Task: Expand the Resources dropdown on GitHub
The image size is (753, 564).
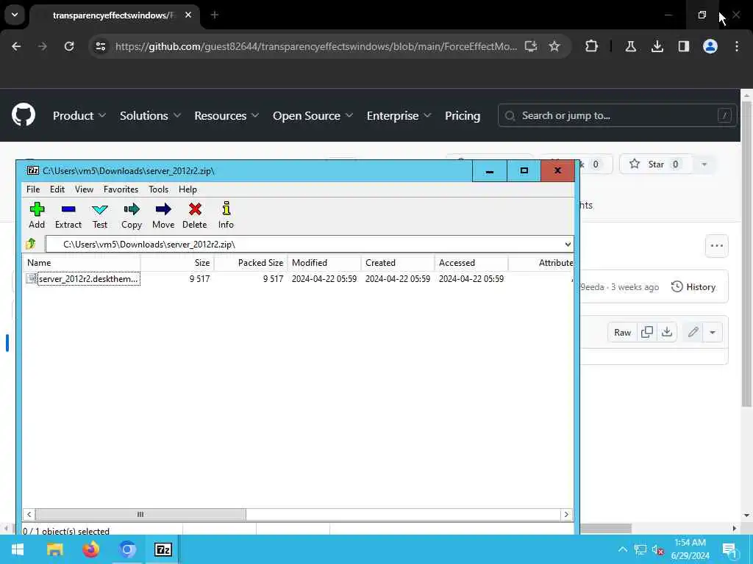Action: 226,115
